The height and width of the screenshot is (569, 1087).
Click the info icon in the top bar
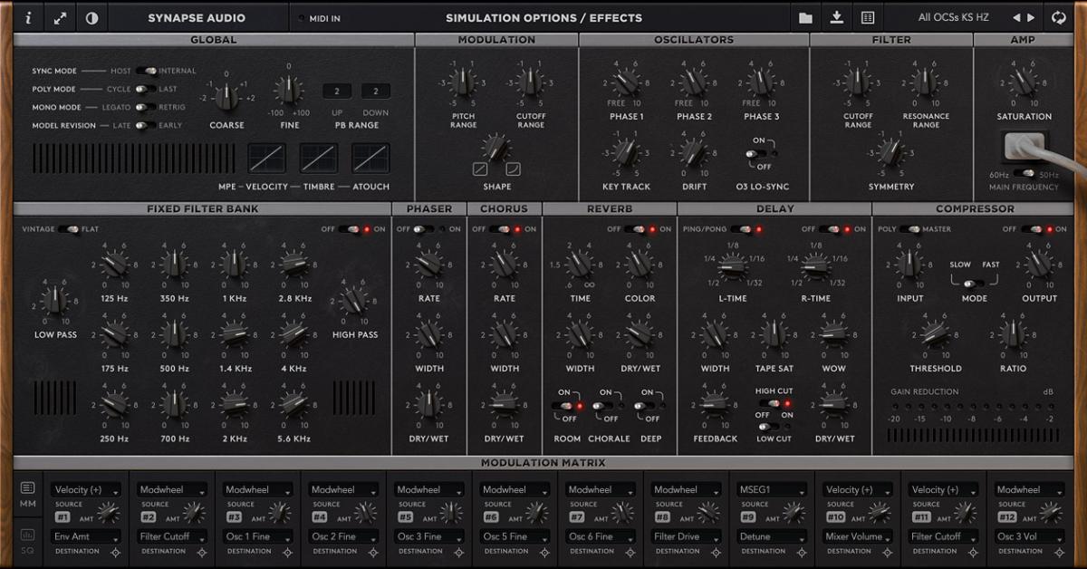pyautogui.click(x=28, y=16)
